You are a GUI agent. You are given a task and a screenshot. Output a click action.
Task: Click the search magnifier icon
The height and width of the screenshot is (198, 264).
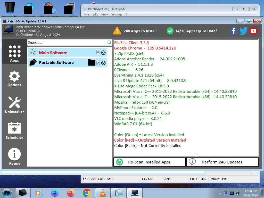tap(109, 43)
